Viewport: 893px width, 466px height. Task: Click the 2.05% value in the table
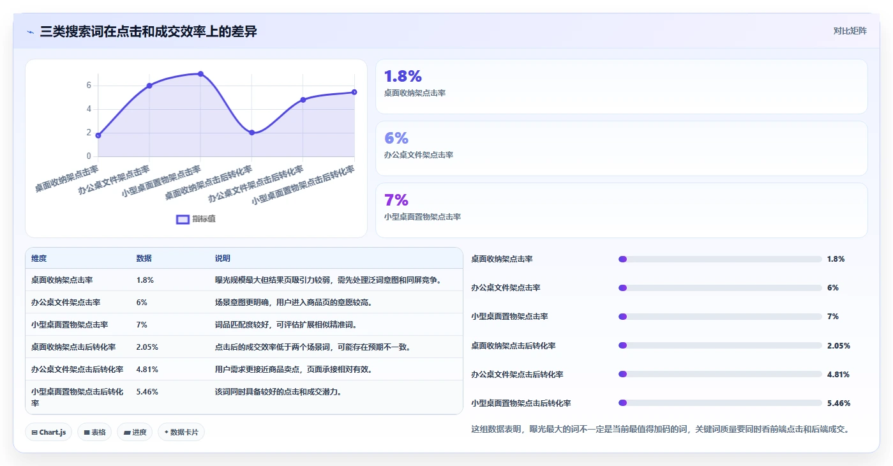tap(147, 347)
